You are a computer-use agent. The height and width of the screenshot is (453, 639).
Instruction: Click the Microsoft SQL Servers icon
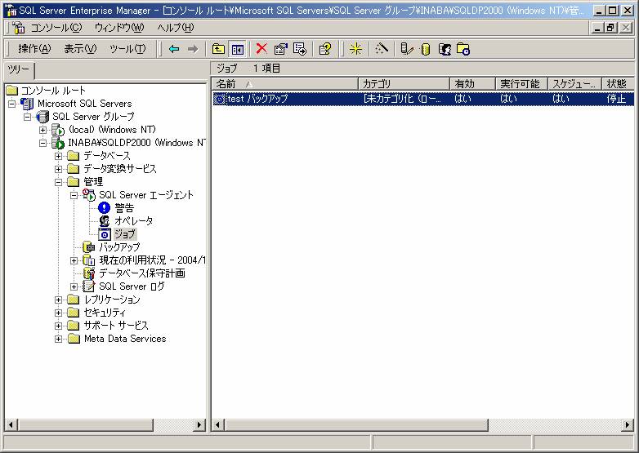(x=27, y=104)
